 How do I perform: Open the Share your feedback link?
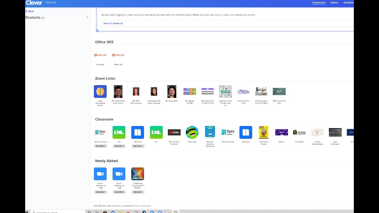(x=142, y=206)
